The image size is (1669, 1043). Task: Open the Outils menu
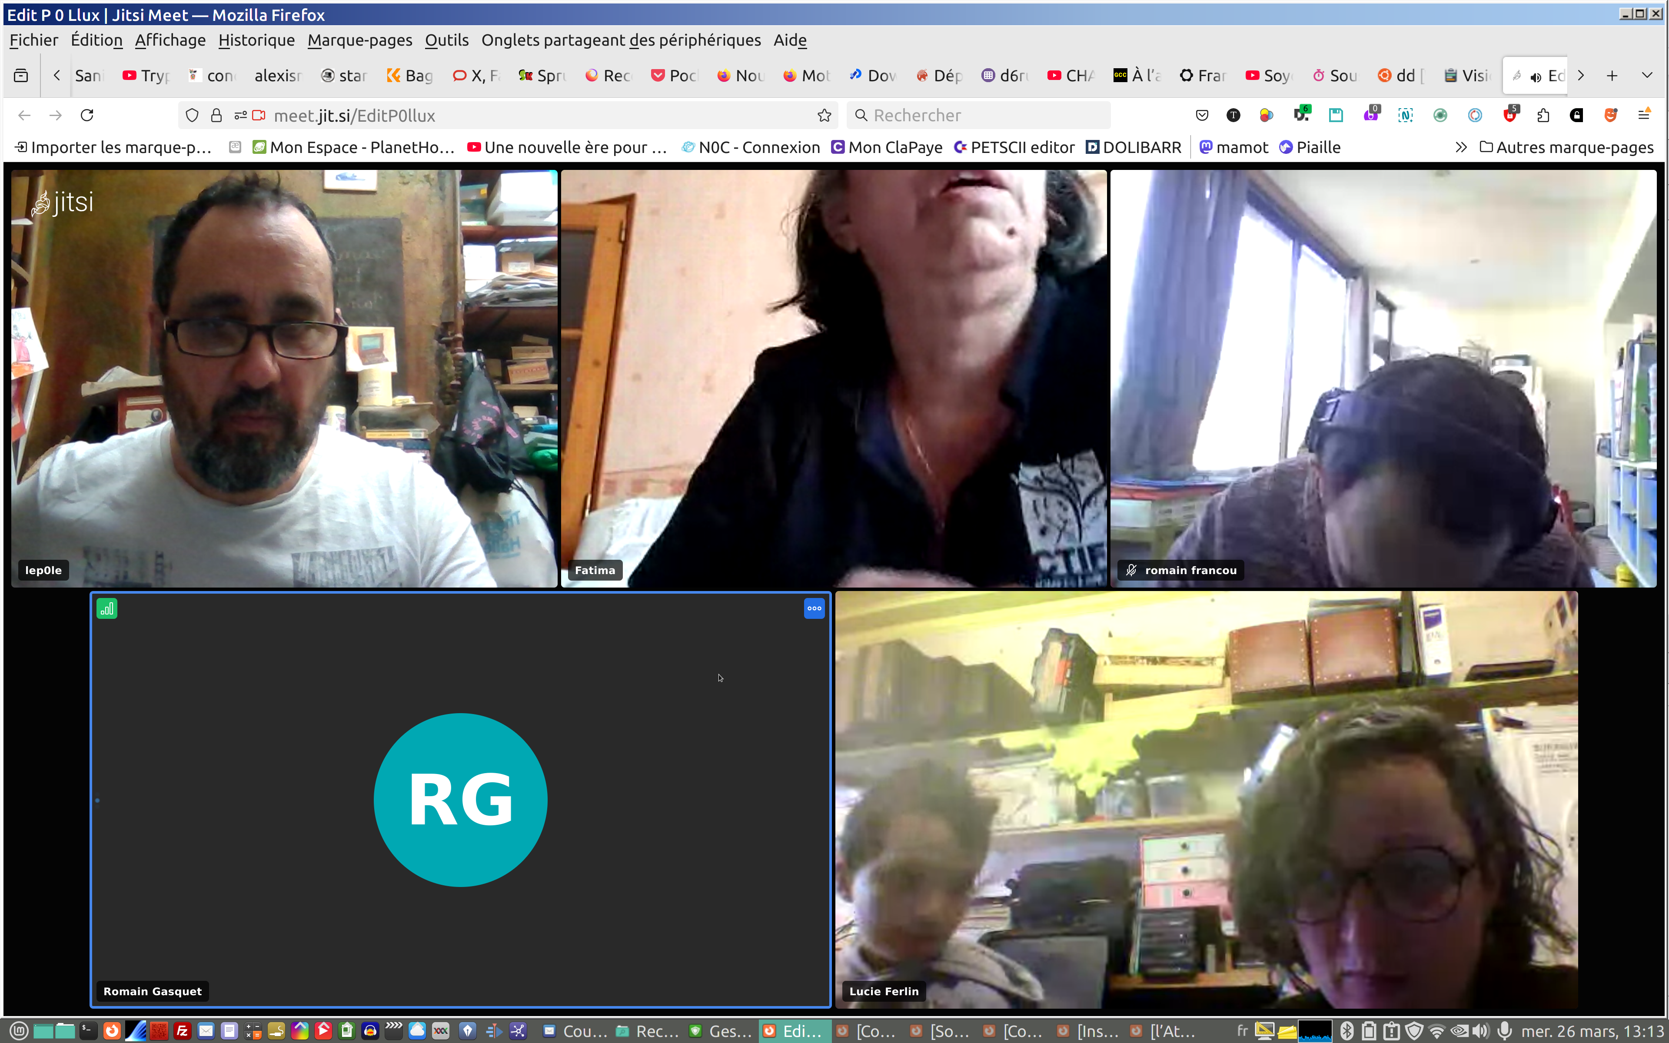tap(446, 40)
